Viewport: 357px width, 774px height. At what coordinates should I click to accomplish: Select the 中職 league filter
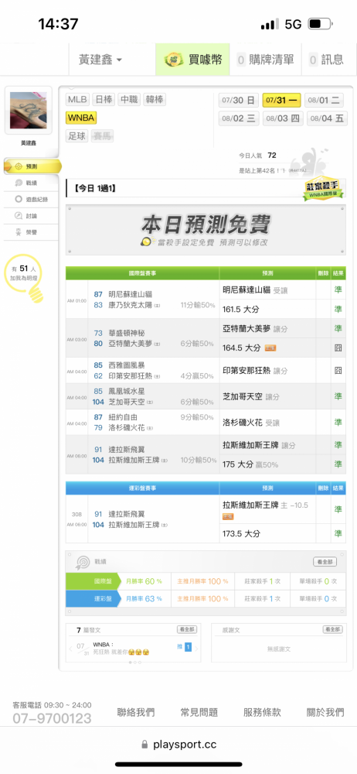coord(129,100)
